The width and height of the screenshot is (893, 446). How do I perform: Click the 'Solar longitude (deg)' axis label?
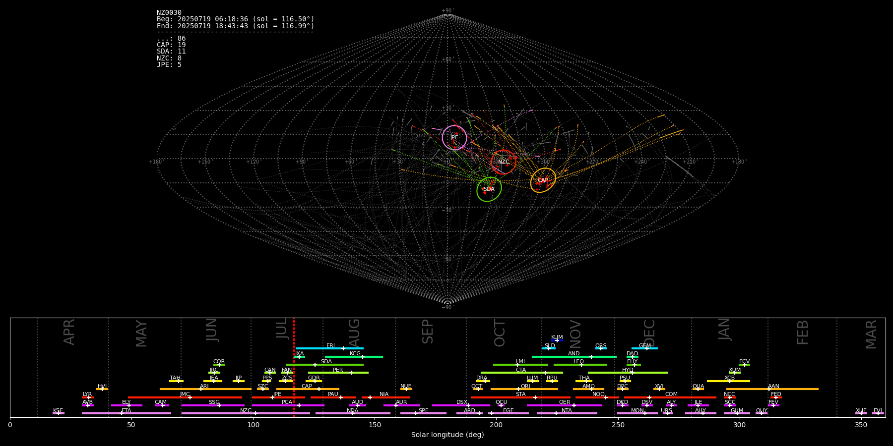coord(447,435)
